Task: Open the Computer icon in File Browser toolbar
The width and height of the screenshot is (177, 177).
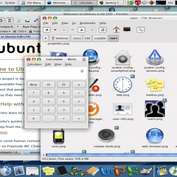Action: [127, 30]
